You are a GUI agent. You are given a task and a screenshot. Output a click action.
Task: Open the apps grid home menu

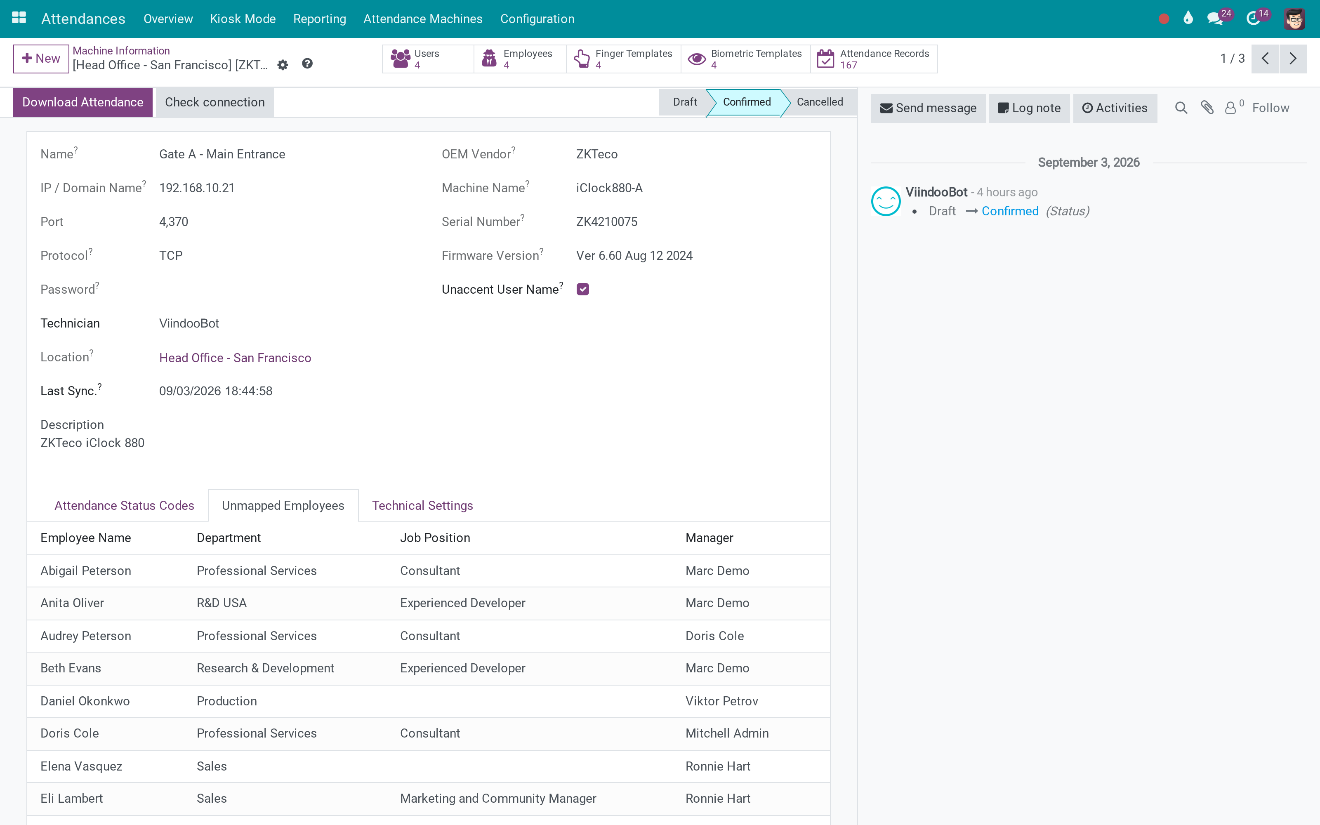(19, 18)
